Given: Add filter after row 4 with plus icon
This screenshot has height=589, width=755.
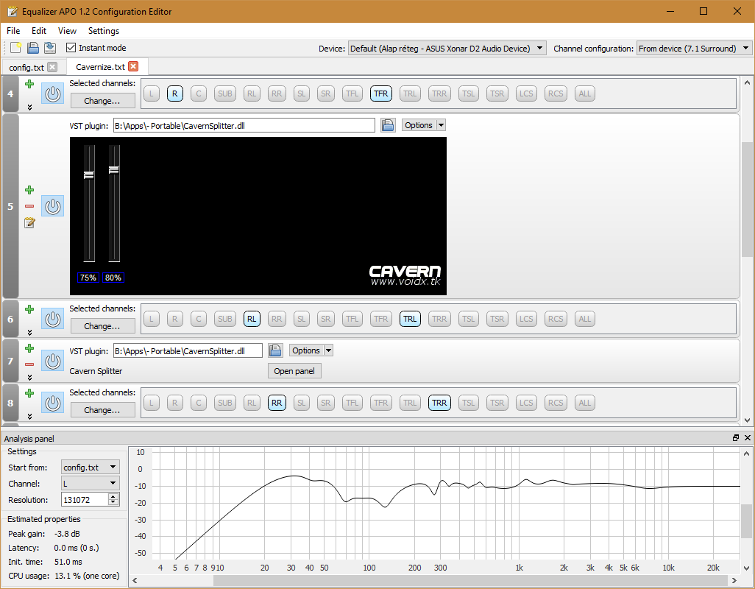Looking at the screenshot, I should [x=29, y=84].
